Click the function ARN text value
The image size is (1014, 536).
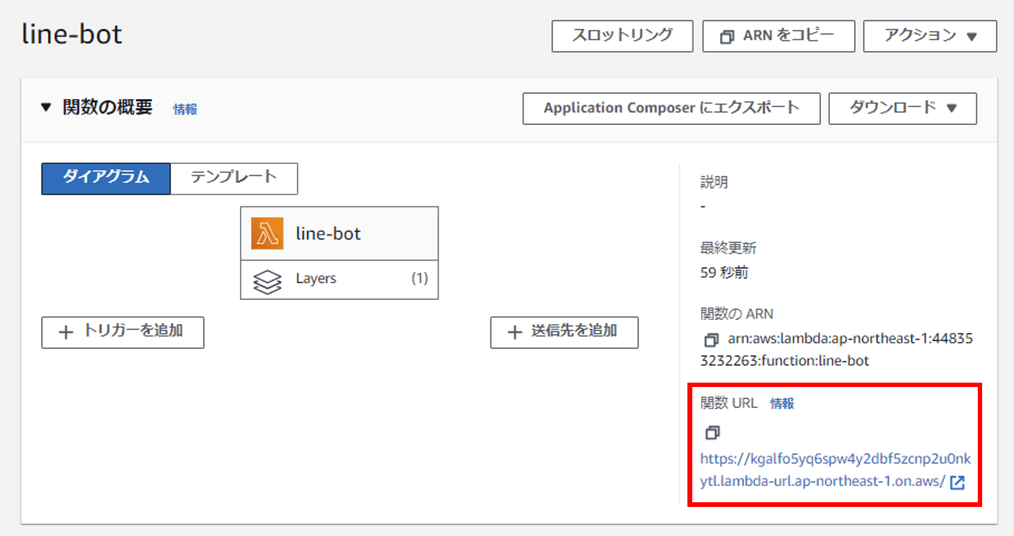pos(837,349)
